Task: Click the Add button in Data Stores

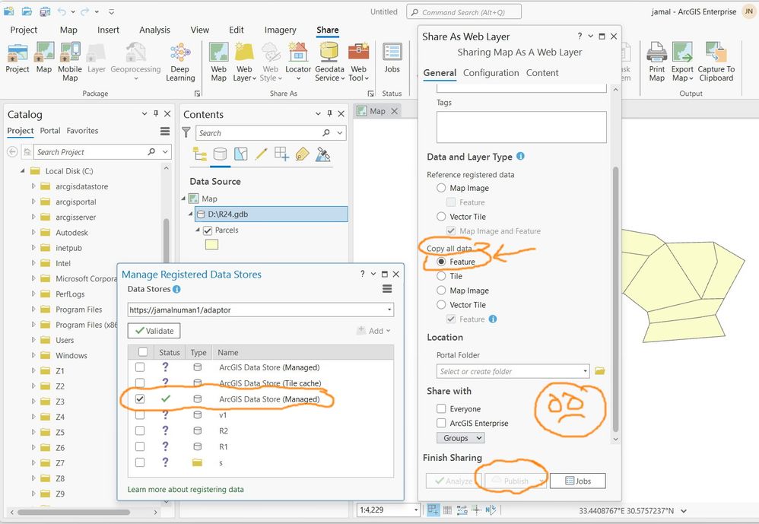Action: 373,331
